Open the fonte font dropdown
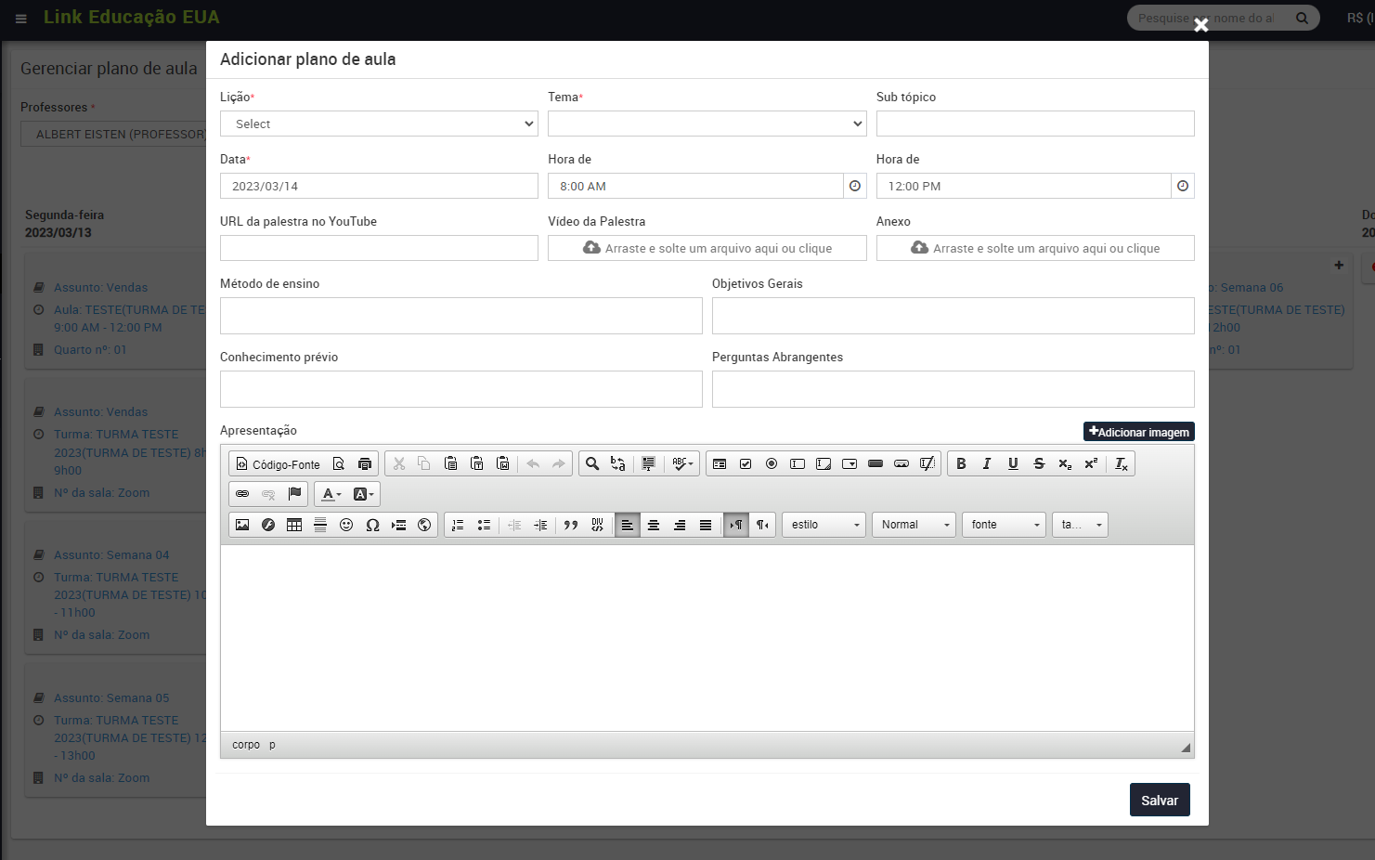The width and height of the screenshot is (1375, 860). [1004, 525]
